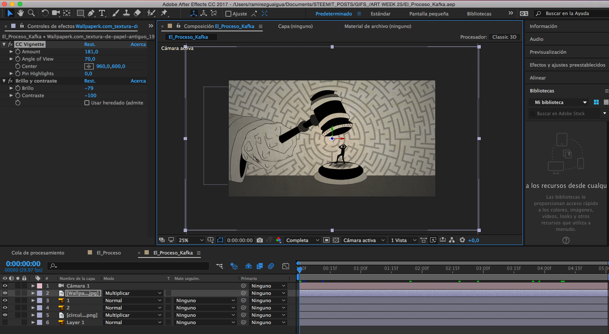
Task: Open the 1 Vista layout dropdown
Action: point(403,240)
